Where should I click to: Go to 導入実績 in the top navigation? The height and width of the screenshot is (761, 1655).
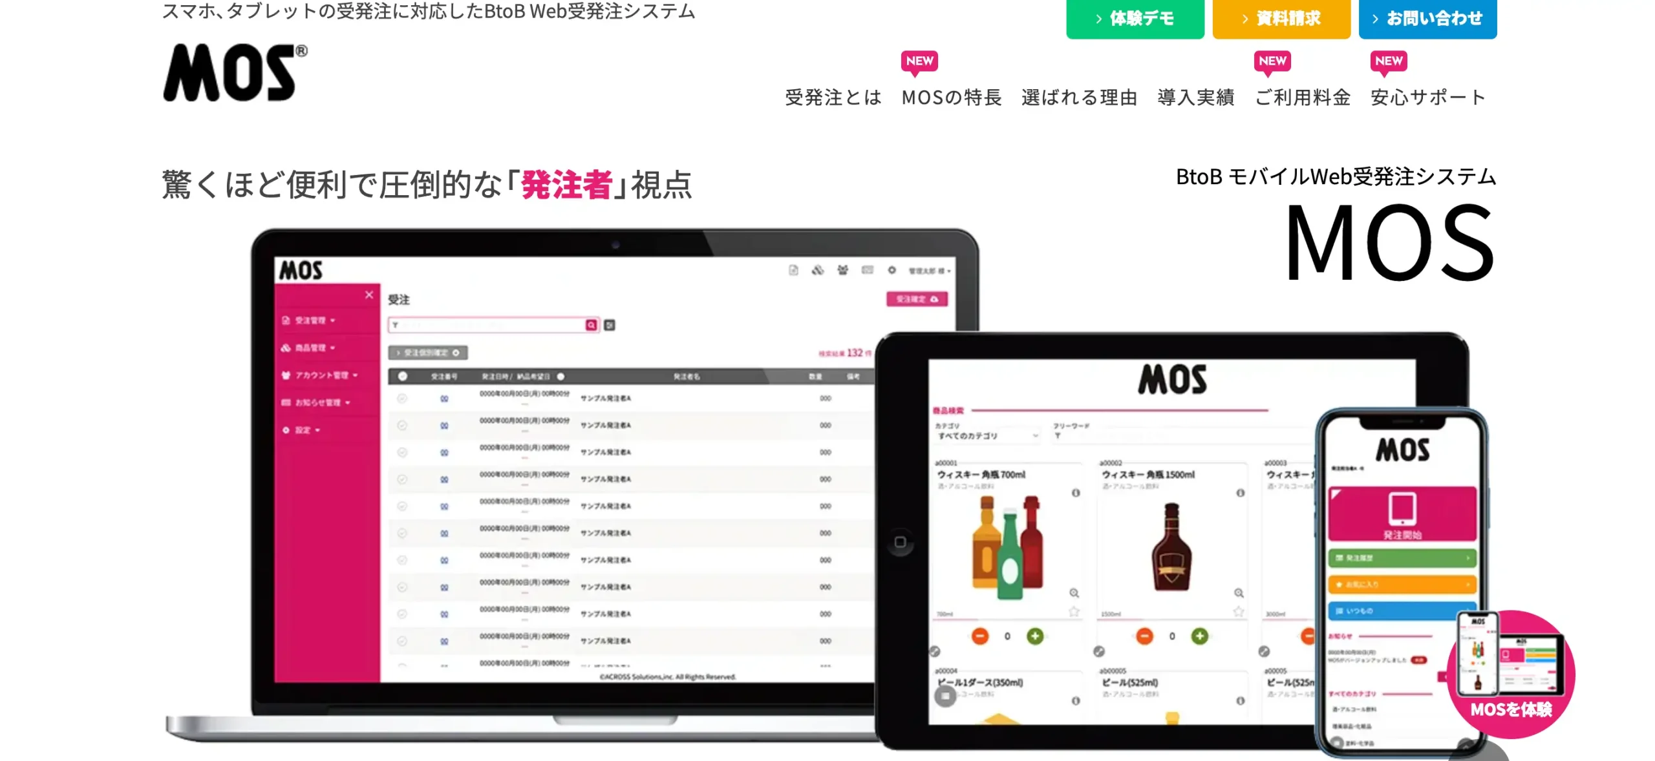pyautogui.click(x=1195, y=98)
